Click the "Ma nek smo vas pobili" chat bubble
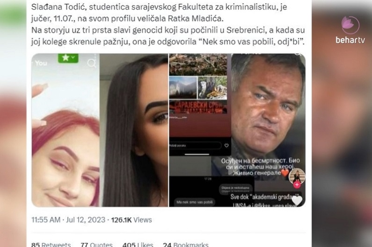 point(195,202)
